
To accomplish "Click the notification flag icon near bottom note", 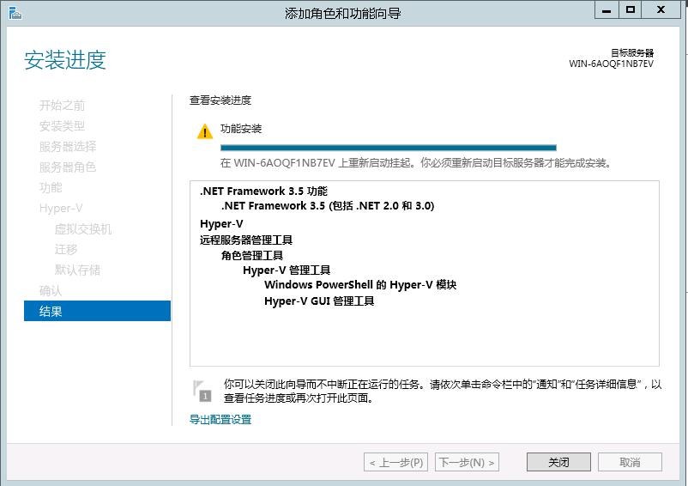I will (x=202, y=391).
